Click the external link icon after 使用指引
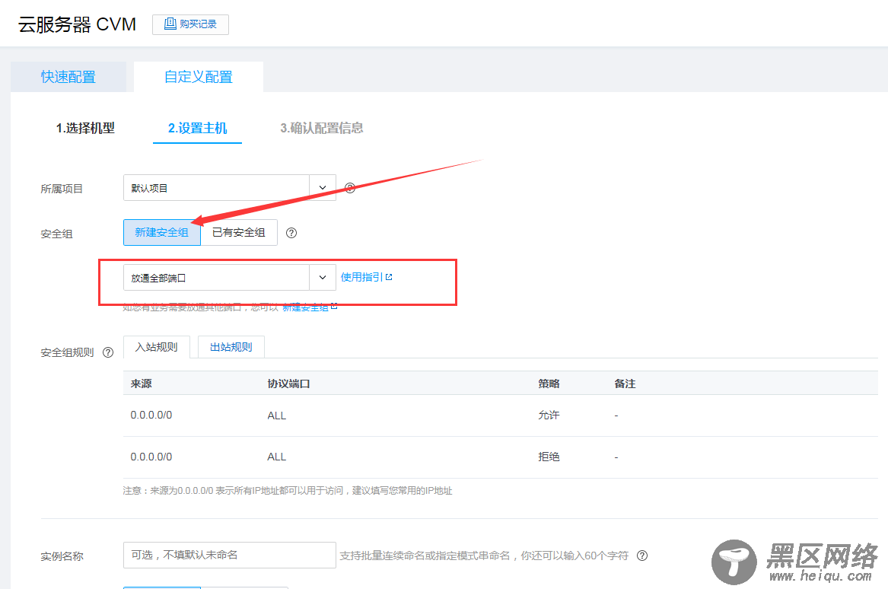888x589 pixels. pos(389,277)
